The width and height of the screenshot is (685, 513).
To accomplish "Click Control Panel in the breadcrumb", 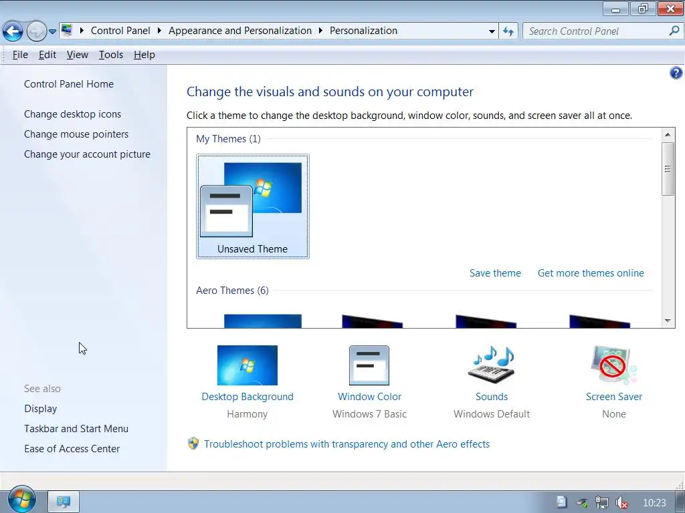I will (120, 31).
